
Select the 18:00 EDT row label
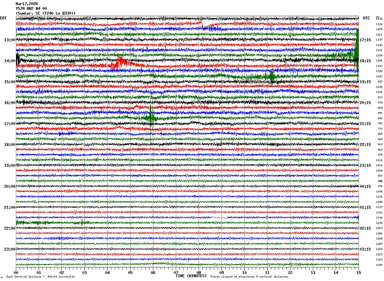pos(10,145)
